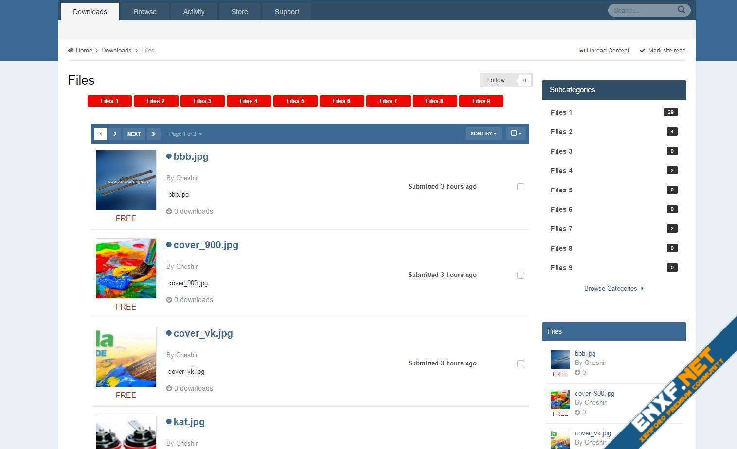Viewport: 737px width, 449px height.
Task: Select the cover_900.jpg row checkbox
Action: (x=521, y=275)
